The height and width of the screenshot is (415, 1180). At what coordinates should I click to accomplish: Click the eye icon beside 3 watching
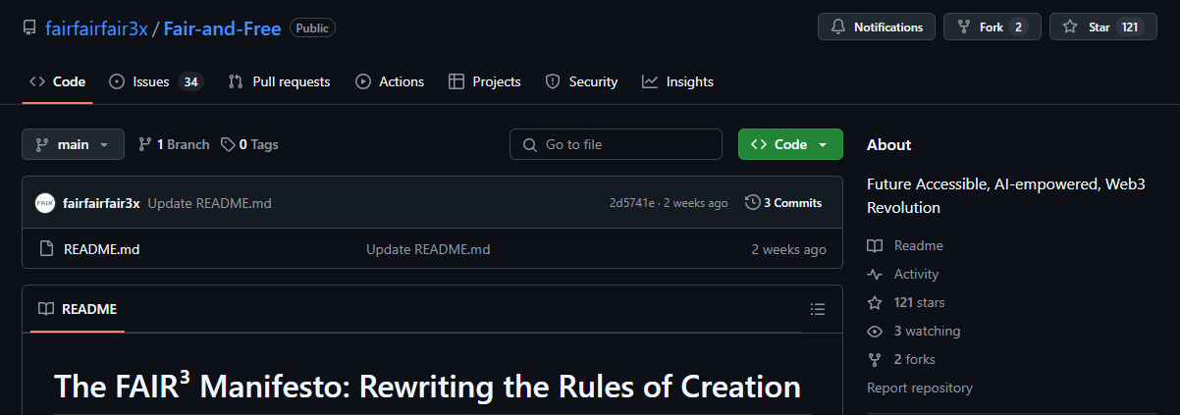point(875,331)
